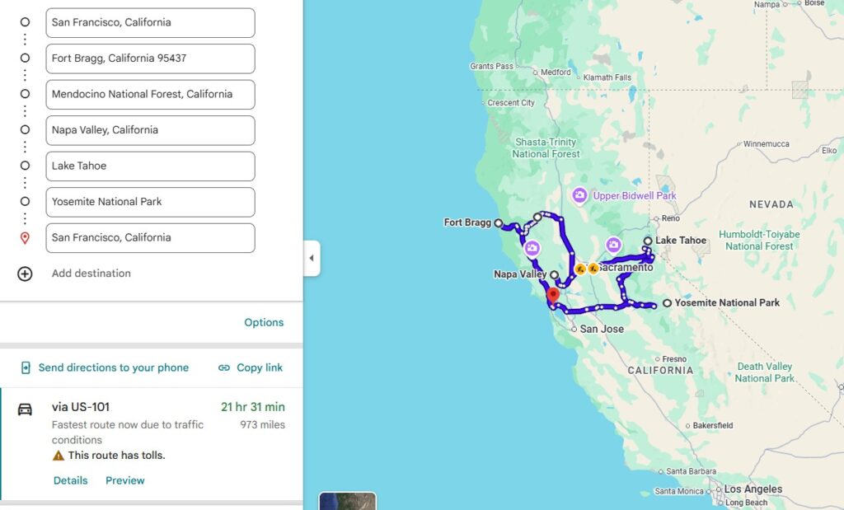This screenshot has height=510, width=844.
Task: Click the red pin icon beside final destination
Action: point(25,238)
